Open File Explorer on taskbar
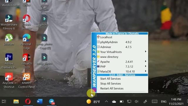The height and width of the screenshot is (106, 188). (x=16, y=102)
